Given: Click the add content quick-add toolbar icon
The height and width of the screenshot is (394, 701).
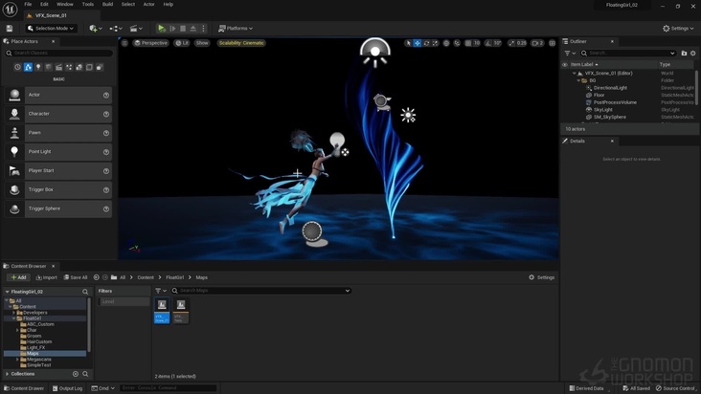Looking at the screenshot, I should coord(95,29).
